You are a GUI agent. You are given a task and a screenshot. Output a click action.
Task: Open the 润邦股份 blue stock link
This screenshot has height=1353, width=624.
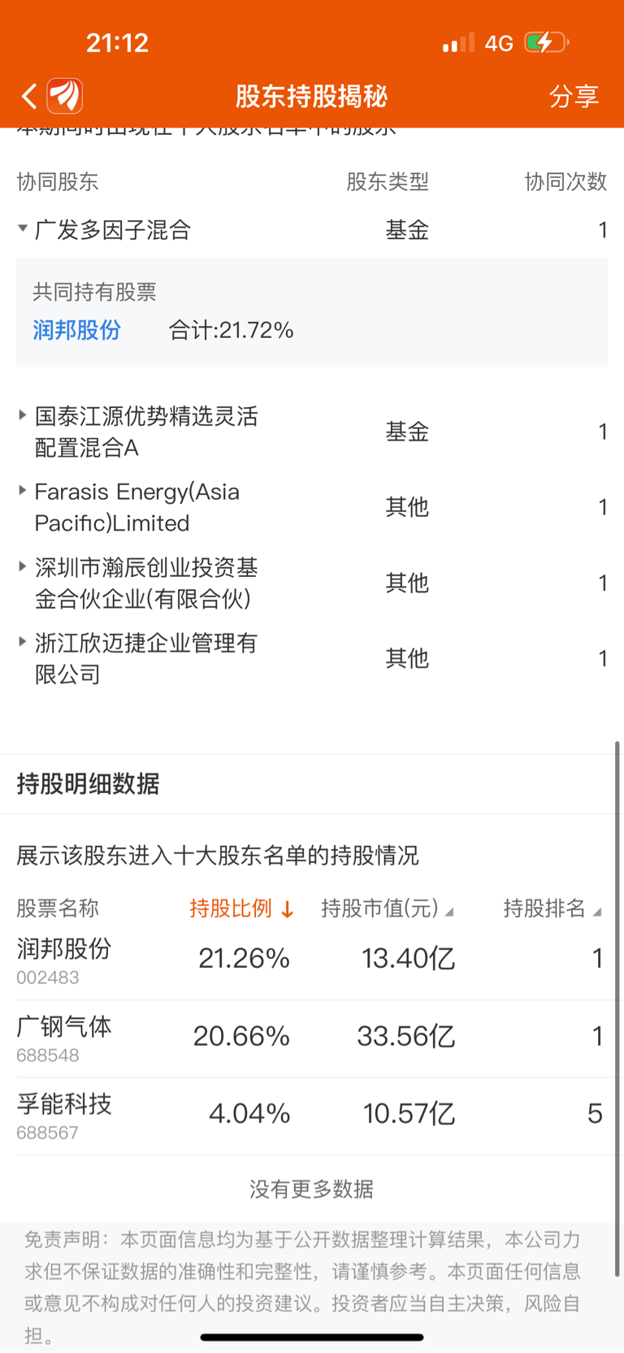coord(76,330)
